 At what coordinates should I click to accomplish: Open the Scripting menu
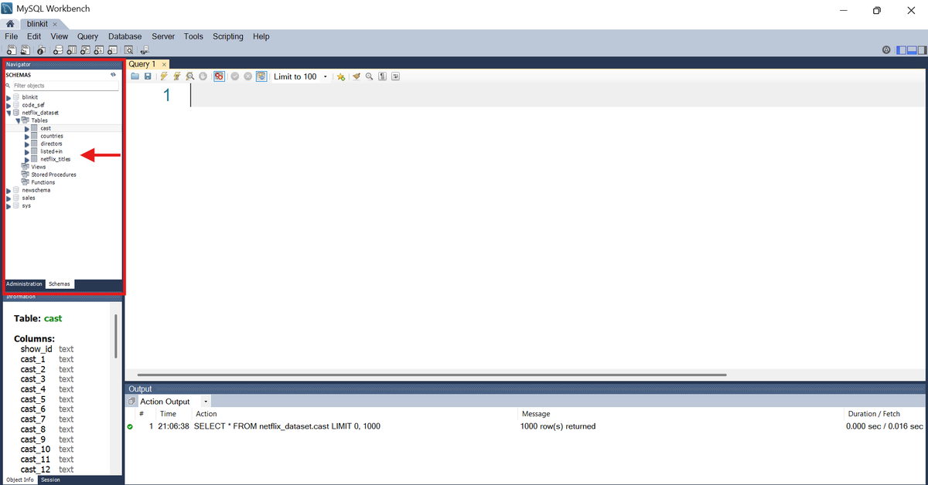click(x=228, y=36)
